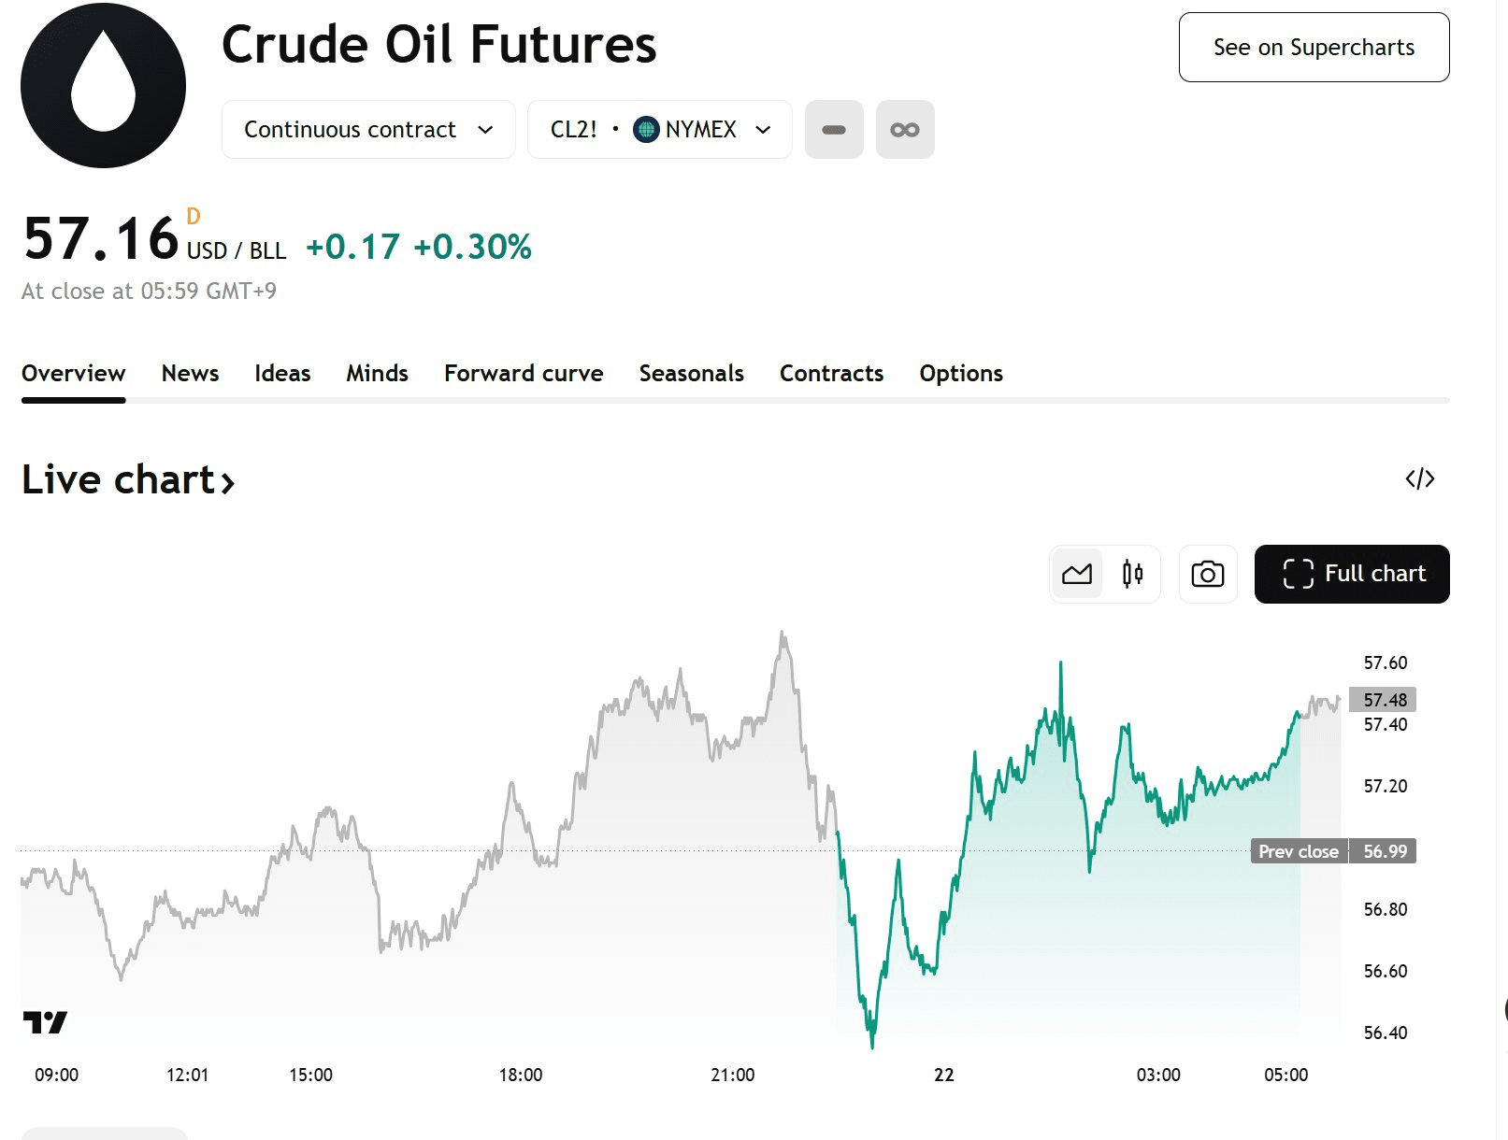This screenshot has height=1140, width=1508.
Task: Click the front contract dash icon
Action: pyautogui.click(x=834, y=130)
